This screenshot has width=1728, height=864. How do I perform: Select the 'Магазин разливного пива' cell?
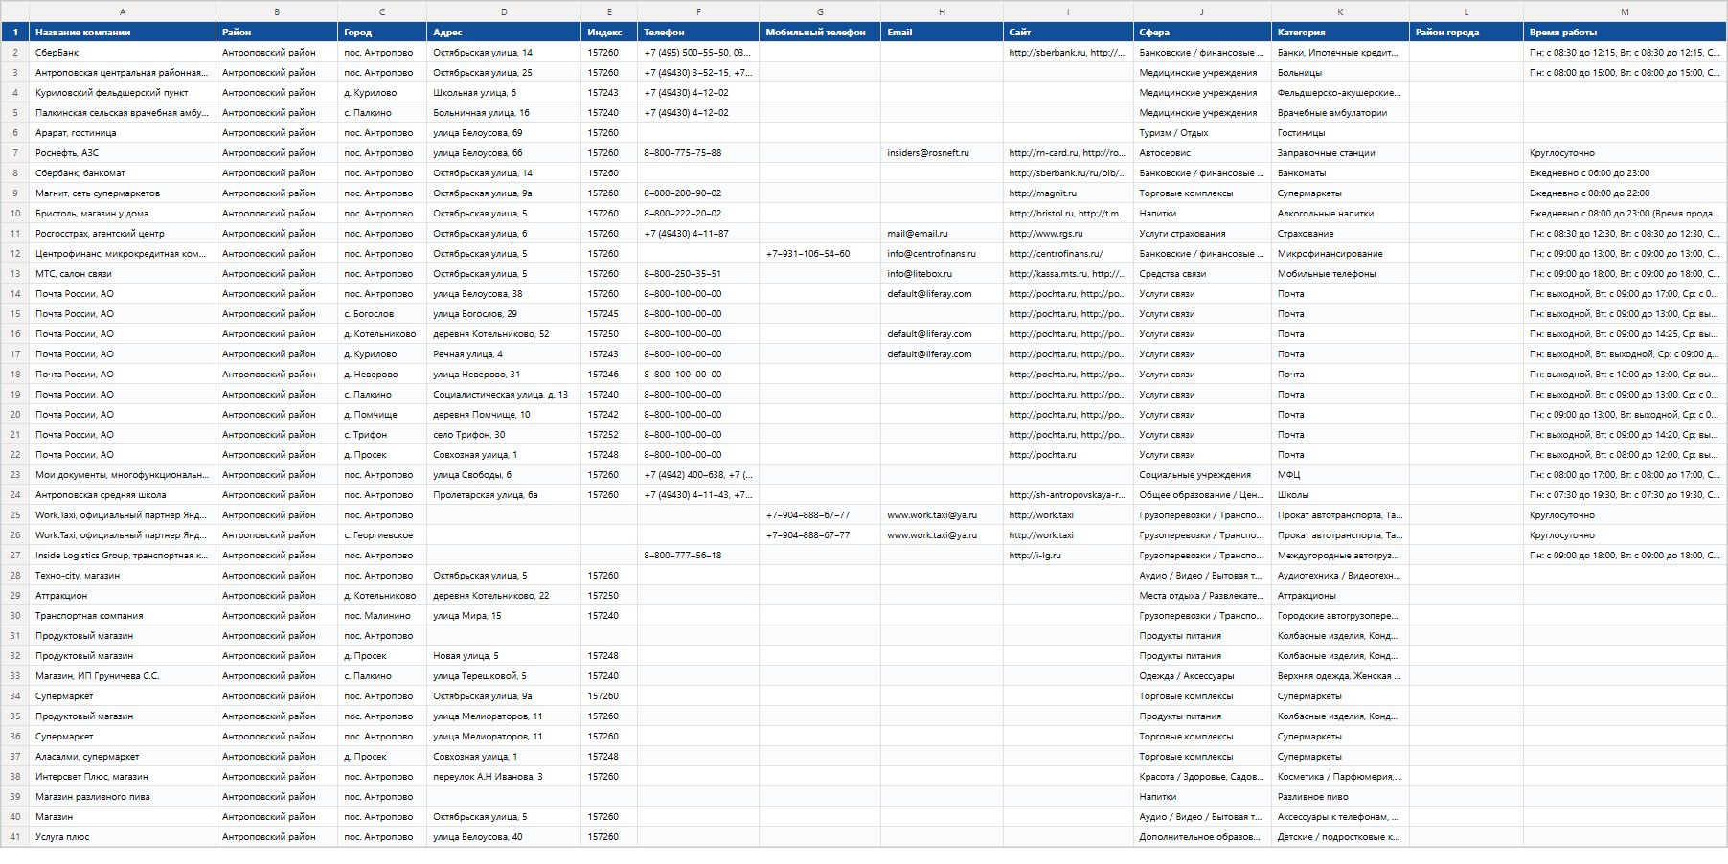pyautogui.click(x=123, y=797)
